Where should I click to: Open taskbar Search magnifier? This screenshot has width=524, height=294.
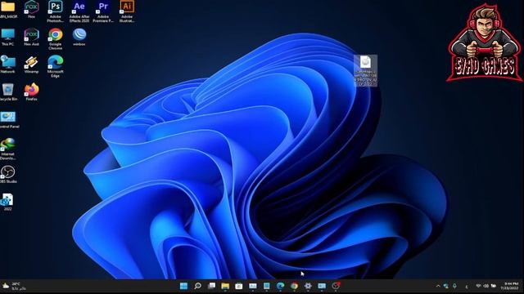point(197,286)
